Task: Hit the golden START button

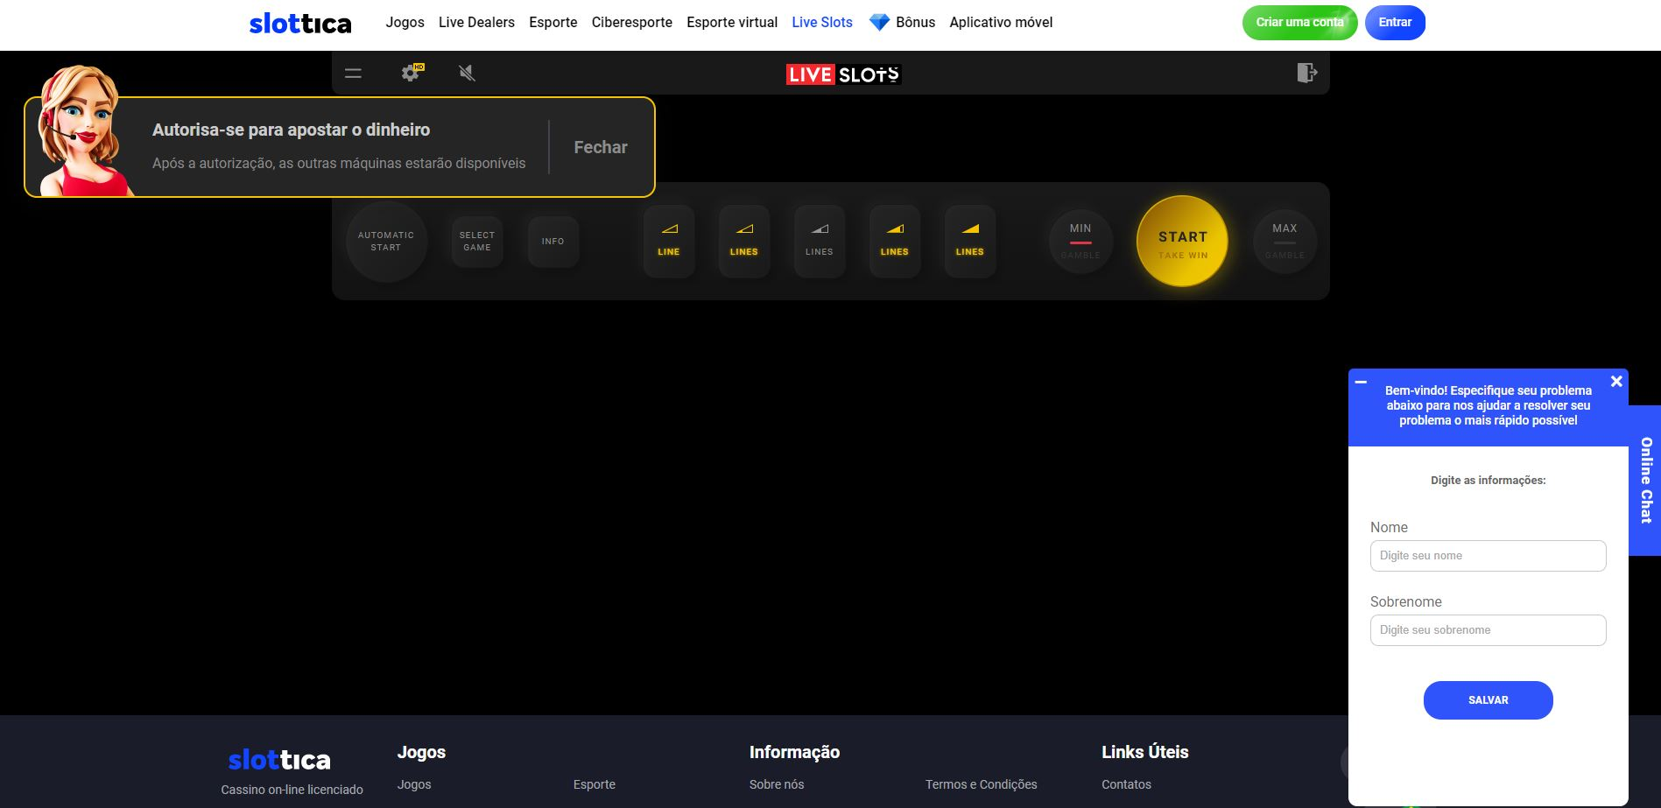Action: coord(1182,242)
